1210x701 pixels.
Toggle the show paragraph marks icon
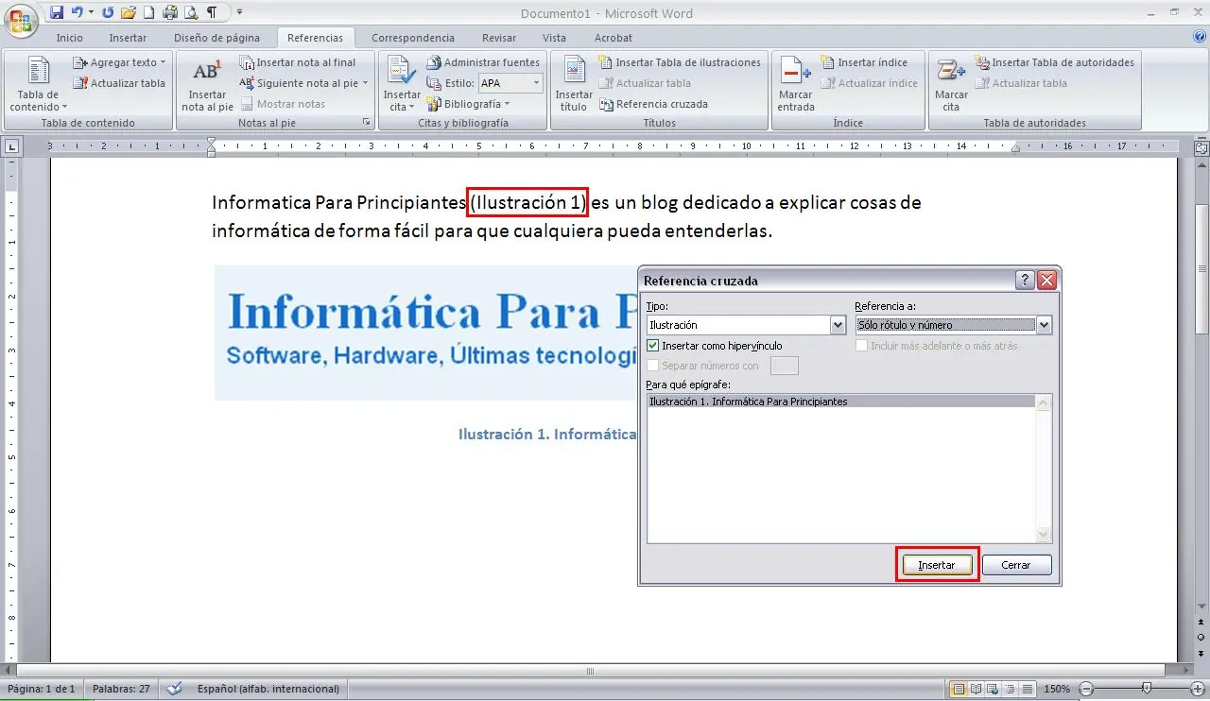212,12
